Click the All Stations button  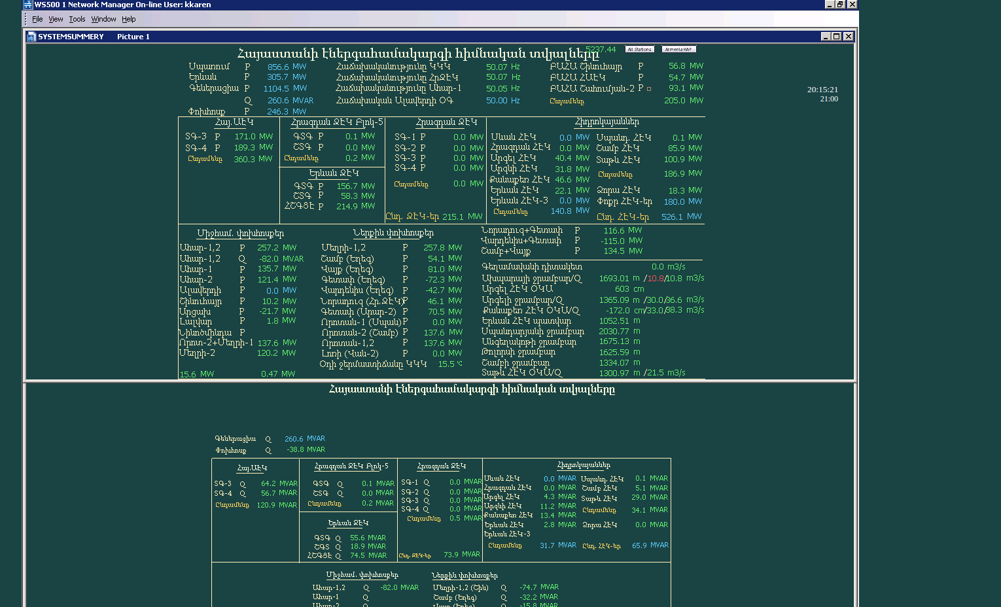(x=640, y=49)
